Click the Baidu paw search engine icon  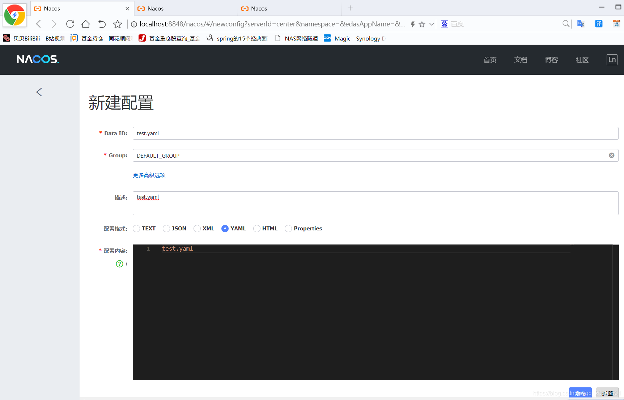click(445, 24)
